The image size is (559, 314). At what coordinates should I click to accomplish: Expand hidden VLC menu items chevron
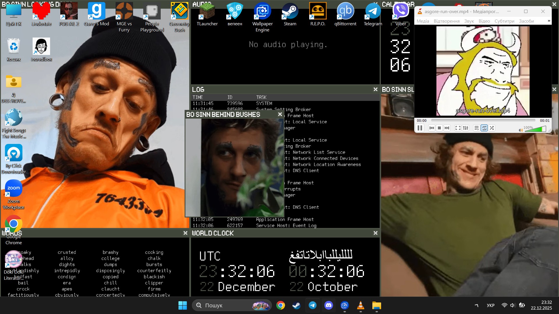pyautogui.click(x=549, y=21)
